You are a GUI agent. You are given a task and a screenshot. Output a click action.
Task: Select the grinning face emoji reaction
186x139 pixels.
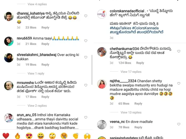click(41, 136)
